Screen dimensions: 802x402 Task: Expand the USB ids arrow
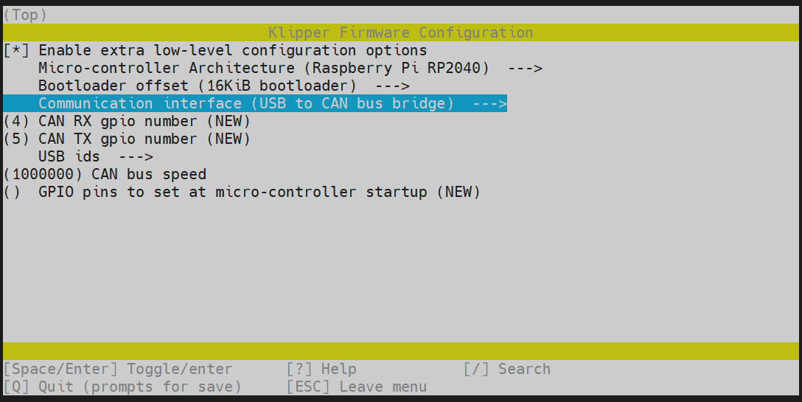pos(136,156)
